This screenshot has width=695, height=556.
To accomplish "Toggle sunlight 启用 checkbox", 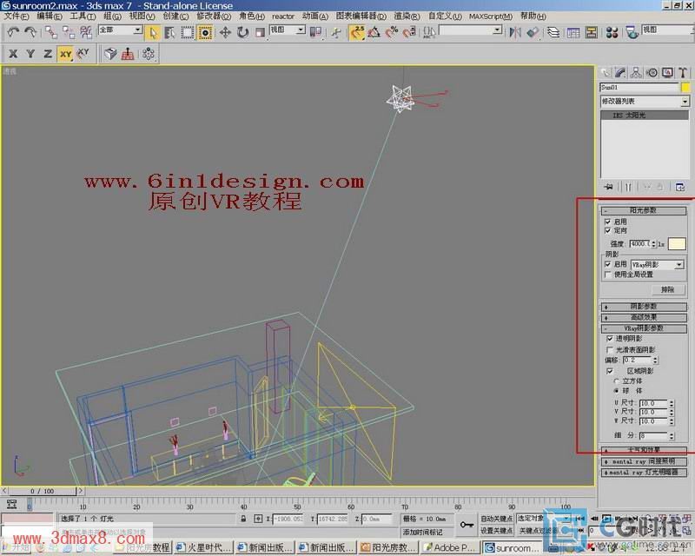I will coord(607,222).
